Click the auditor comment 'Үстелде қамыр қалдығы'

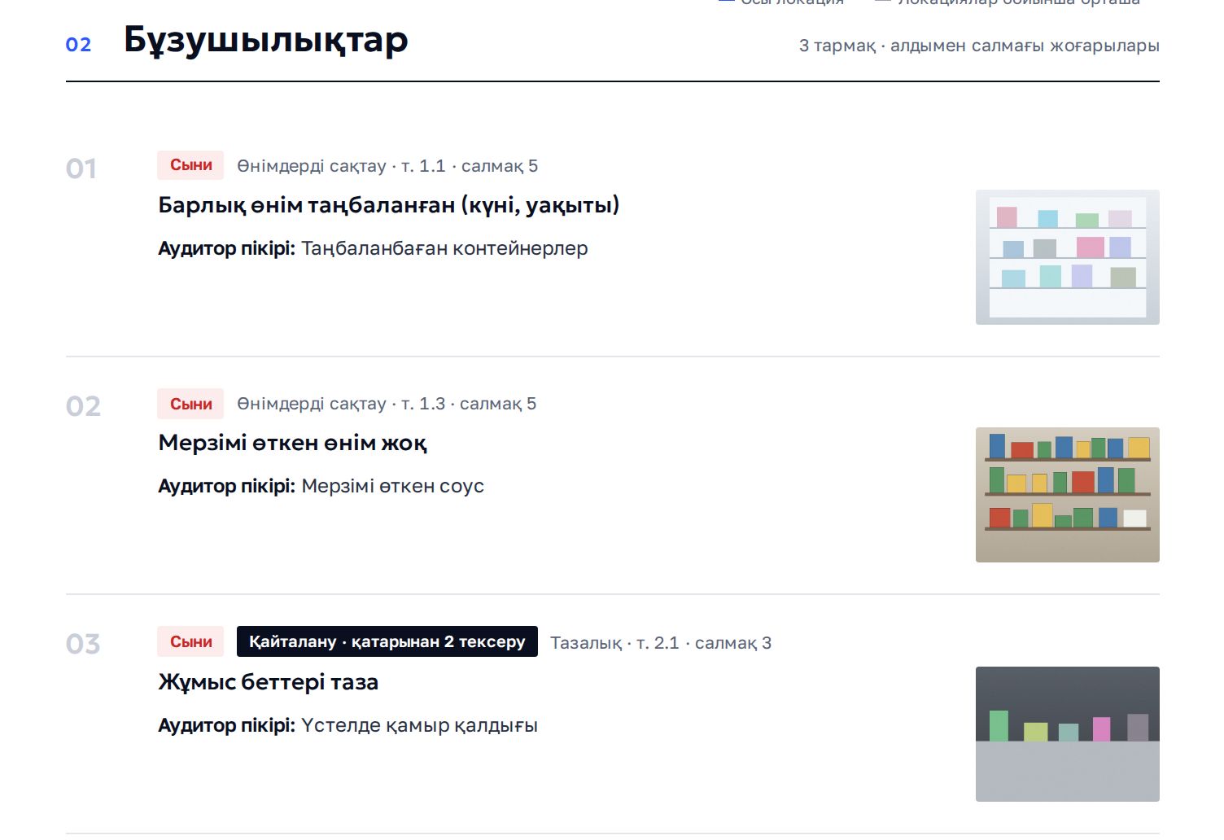[420, 725]
